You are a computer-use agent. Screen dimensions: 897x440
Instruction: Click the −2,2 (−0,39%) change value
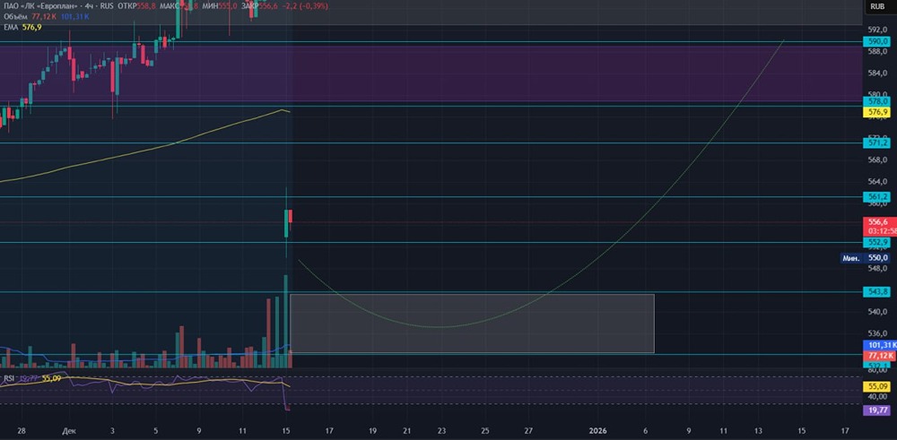pos(304,5)
